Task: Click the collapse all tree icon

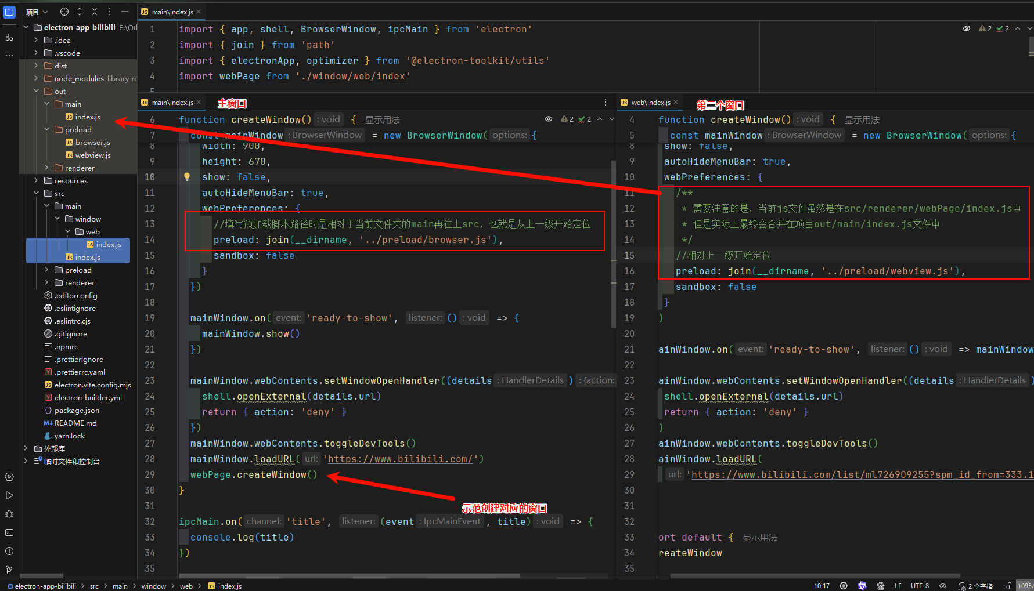Action: (95, 12)
